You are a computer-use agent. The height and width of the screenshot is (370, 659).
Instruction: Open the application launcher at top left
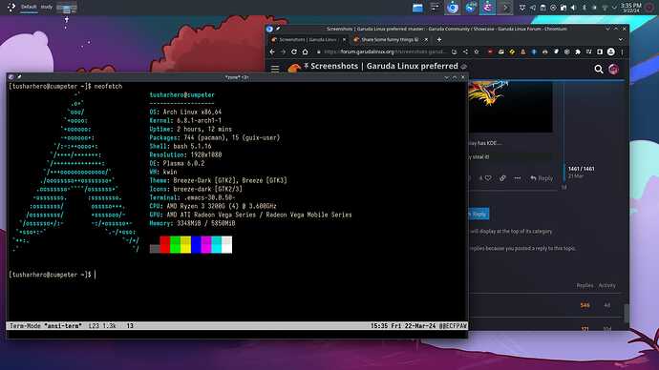coord(11,7)
